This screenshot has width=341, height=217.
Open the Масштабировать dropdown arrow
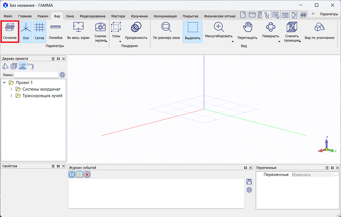pos(232,42)
